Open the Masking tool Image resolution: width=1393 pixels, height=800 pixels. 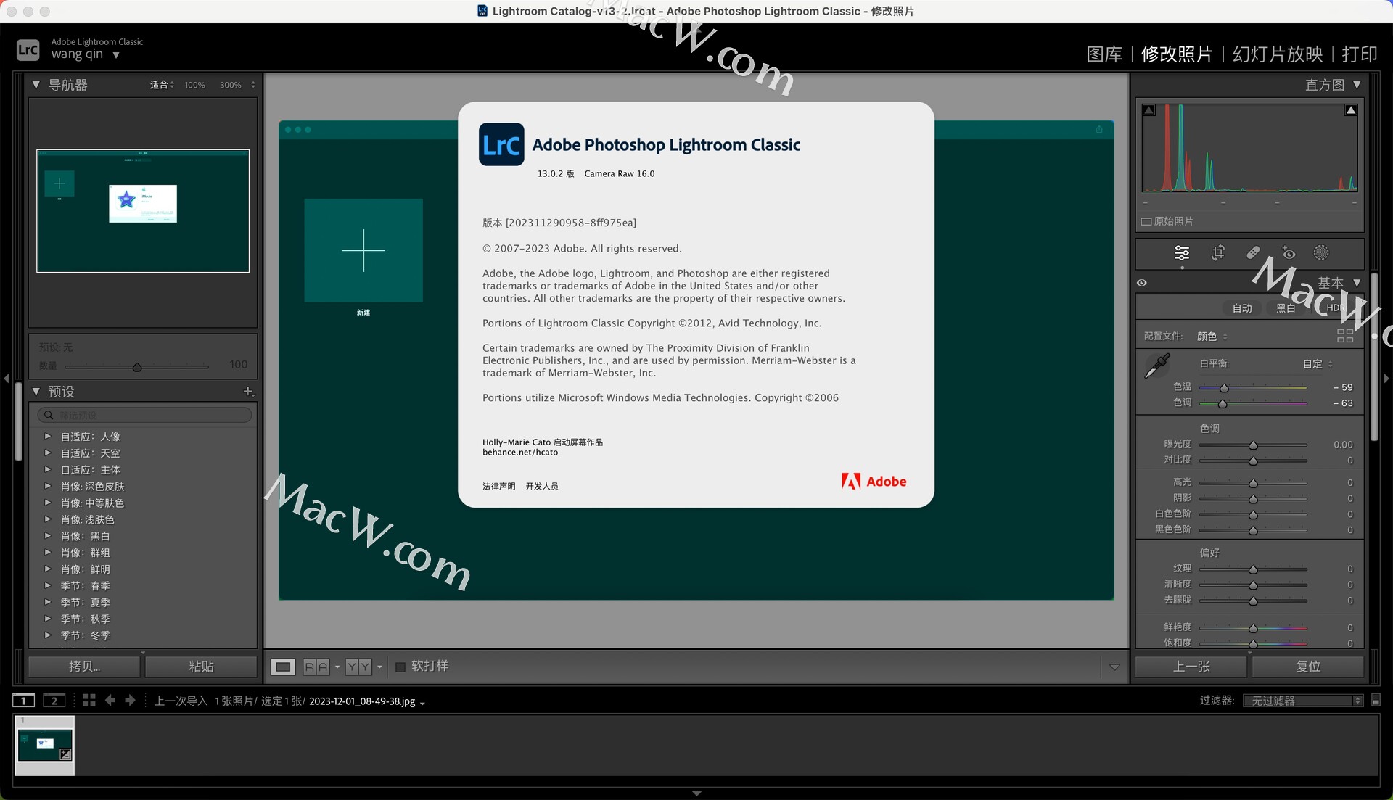tap(1320, 253)
